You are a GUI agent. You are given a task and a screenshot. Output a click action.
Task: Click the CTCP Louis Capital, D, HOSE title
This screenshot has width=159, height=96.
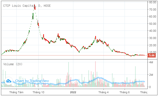click(27, 6)
